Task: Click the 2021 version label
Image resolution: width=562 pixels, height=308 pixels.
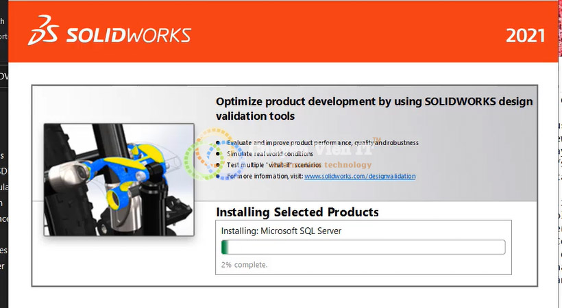Action: point(526,36)
